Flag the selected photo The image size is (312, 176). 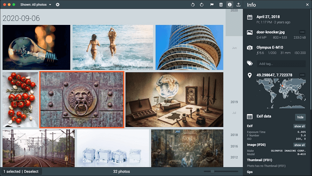pos(212,5)
